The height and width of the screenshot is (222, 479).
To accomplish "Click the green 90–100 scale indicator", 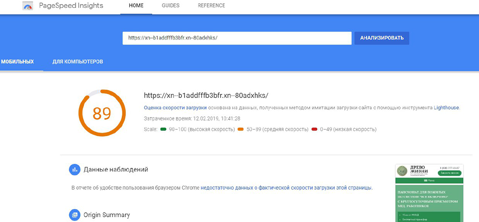I will pos(163,129).
